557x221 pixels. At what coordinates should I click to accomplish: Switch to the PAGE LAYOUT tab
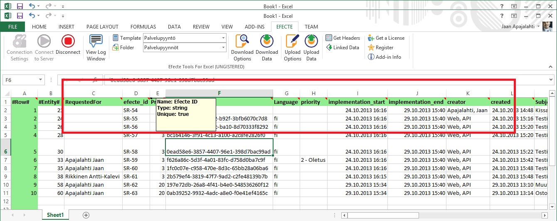click(102, 27)
